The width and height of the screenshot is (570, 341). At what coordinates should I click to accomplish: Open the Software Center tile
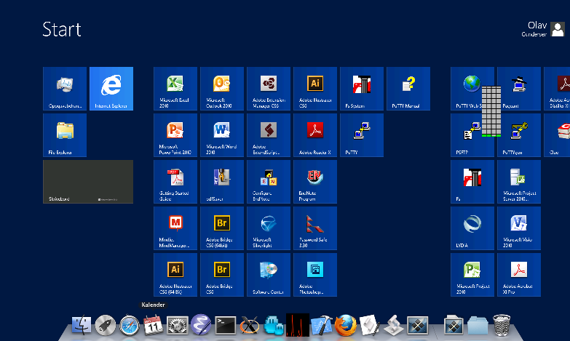(x=269, y=275)
